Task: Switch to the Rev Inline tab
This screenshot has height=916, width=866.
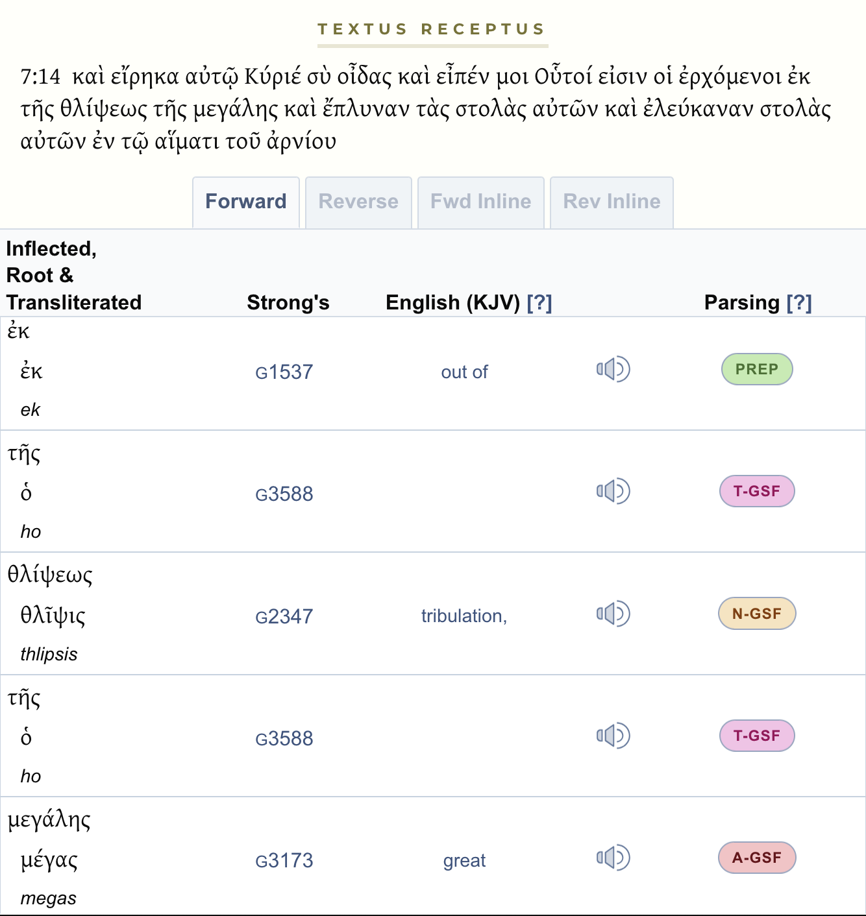Action: click(x=612, y=202)
